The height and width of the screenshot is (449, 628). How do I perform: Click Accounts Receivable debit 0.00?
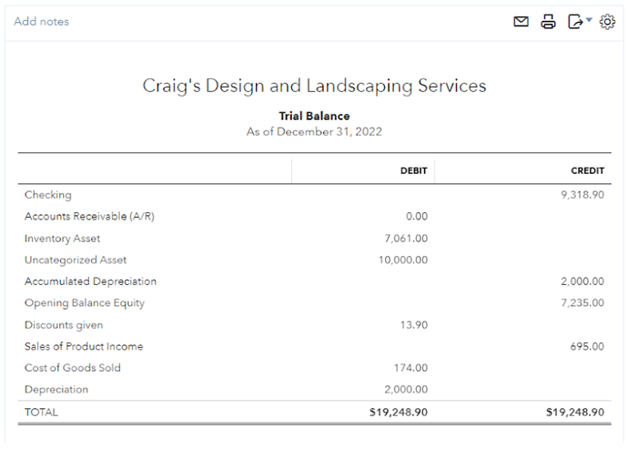click(416, 217)
